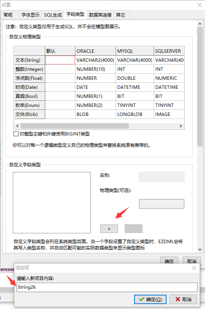Image resolution: width=205 pixels, height=309 pixels.
Task: Select the default cell for 文本(String)
Action: (60, 60)
